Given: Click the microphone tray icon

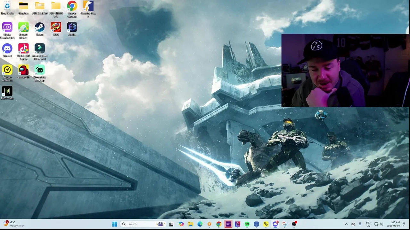Looking at the screenshot, I should [x=360, y=224].
